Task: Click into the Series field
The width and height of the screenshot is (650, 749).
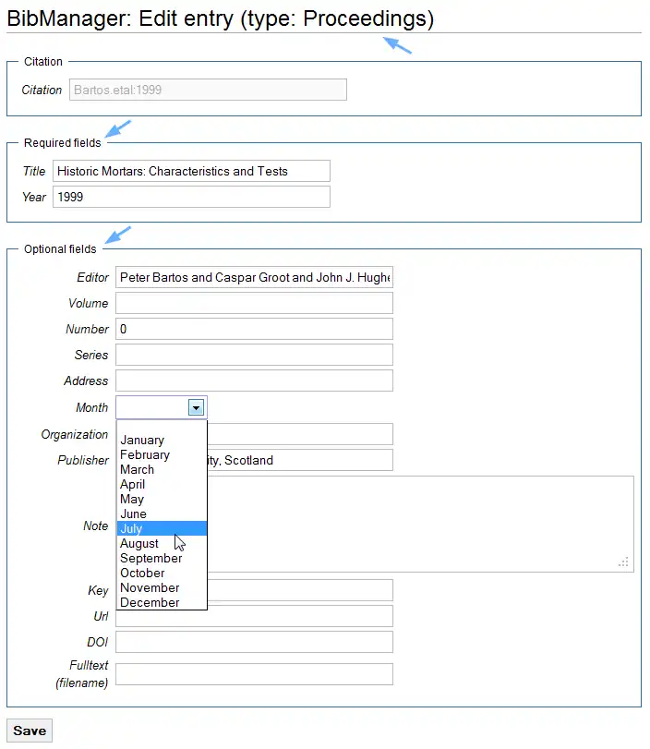Action: 254,355
